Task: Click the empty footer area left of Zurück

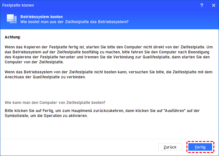Action: pyautogui.click(x=78, y=147)
